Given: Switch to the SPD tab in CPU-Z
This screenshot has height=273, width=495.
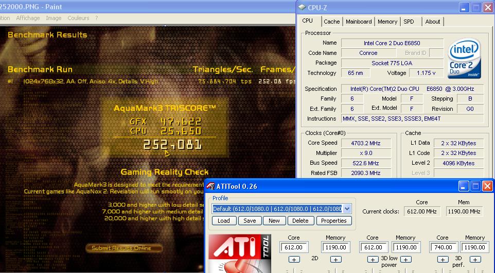Looking at the screenshot, I should click(409, 22).
